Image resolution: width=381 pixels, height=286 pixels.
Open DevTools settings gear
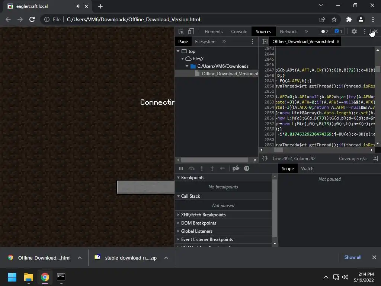pyautogui.click(x=354, y=31)
